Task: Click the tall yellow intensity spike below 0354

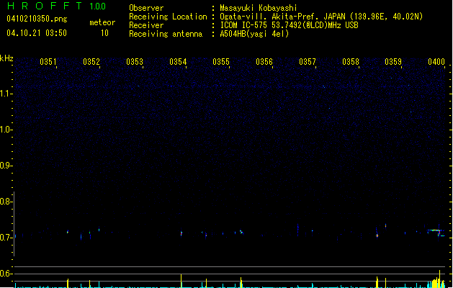Action: 181,281
